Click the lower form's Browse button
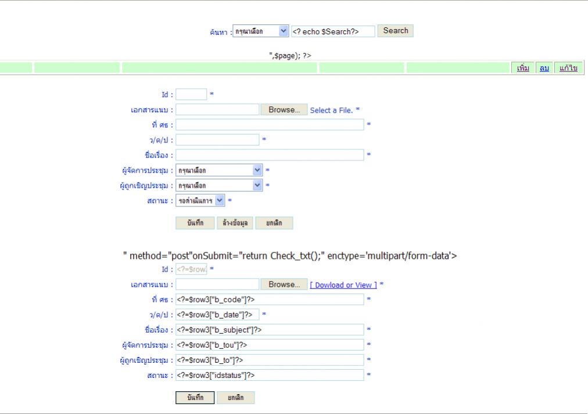The image size is (588, 414). pyautogui.click(x=284, y=284)
